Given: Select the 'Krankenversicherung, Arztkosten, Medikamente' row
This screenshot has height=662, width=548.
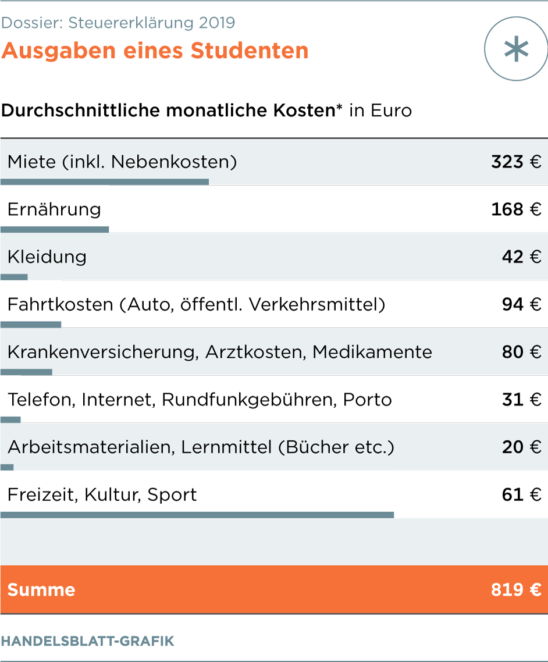Looking at the screenshot, I should 220,352.
